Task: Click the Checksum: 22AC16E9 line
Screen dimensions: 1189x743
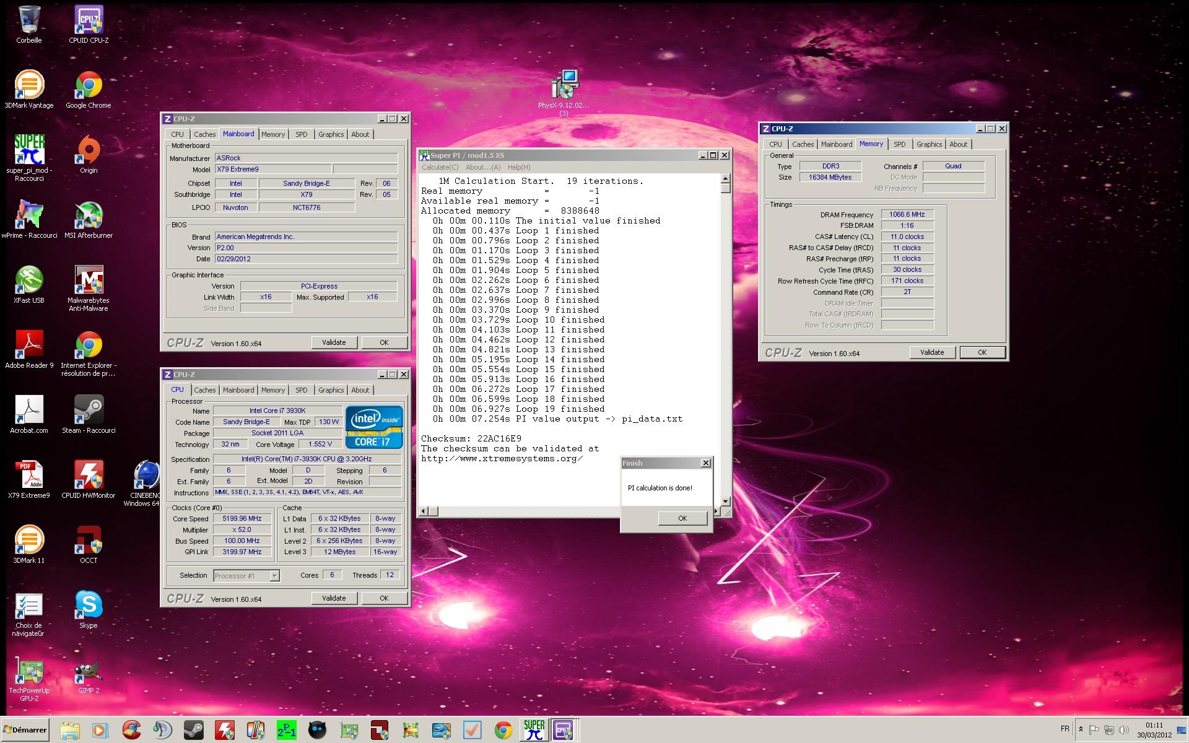Action: [471, 438]
